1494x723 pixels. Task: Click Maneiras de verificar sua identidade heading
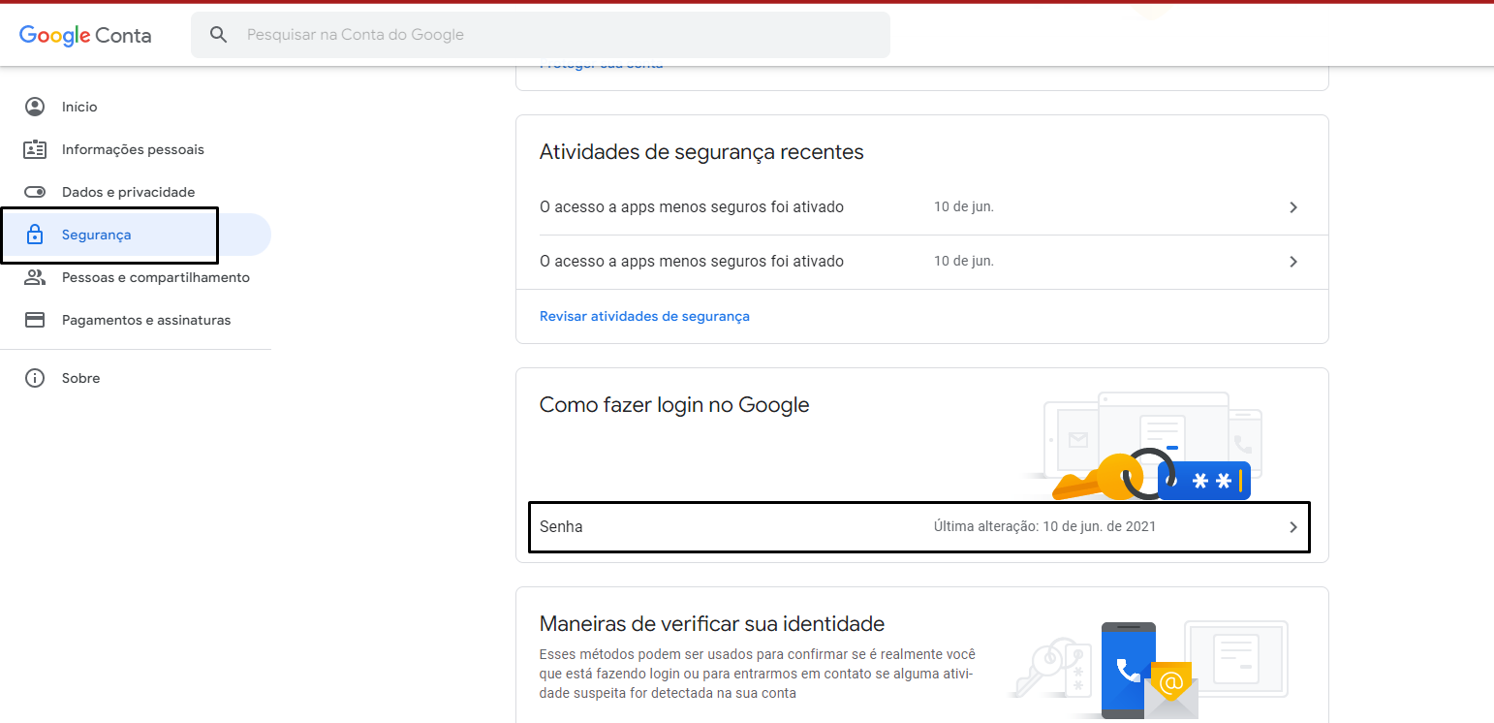[x=712, y=623]
